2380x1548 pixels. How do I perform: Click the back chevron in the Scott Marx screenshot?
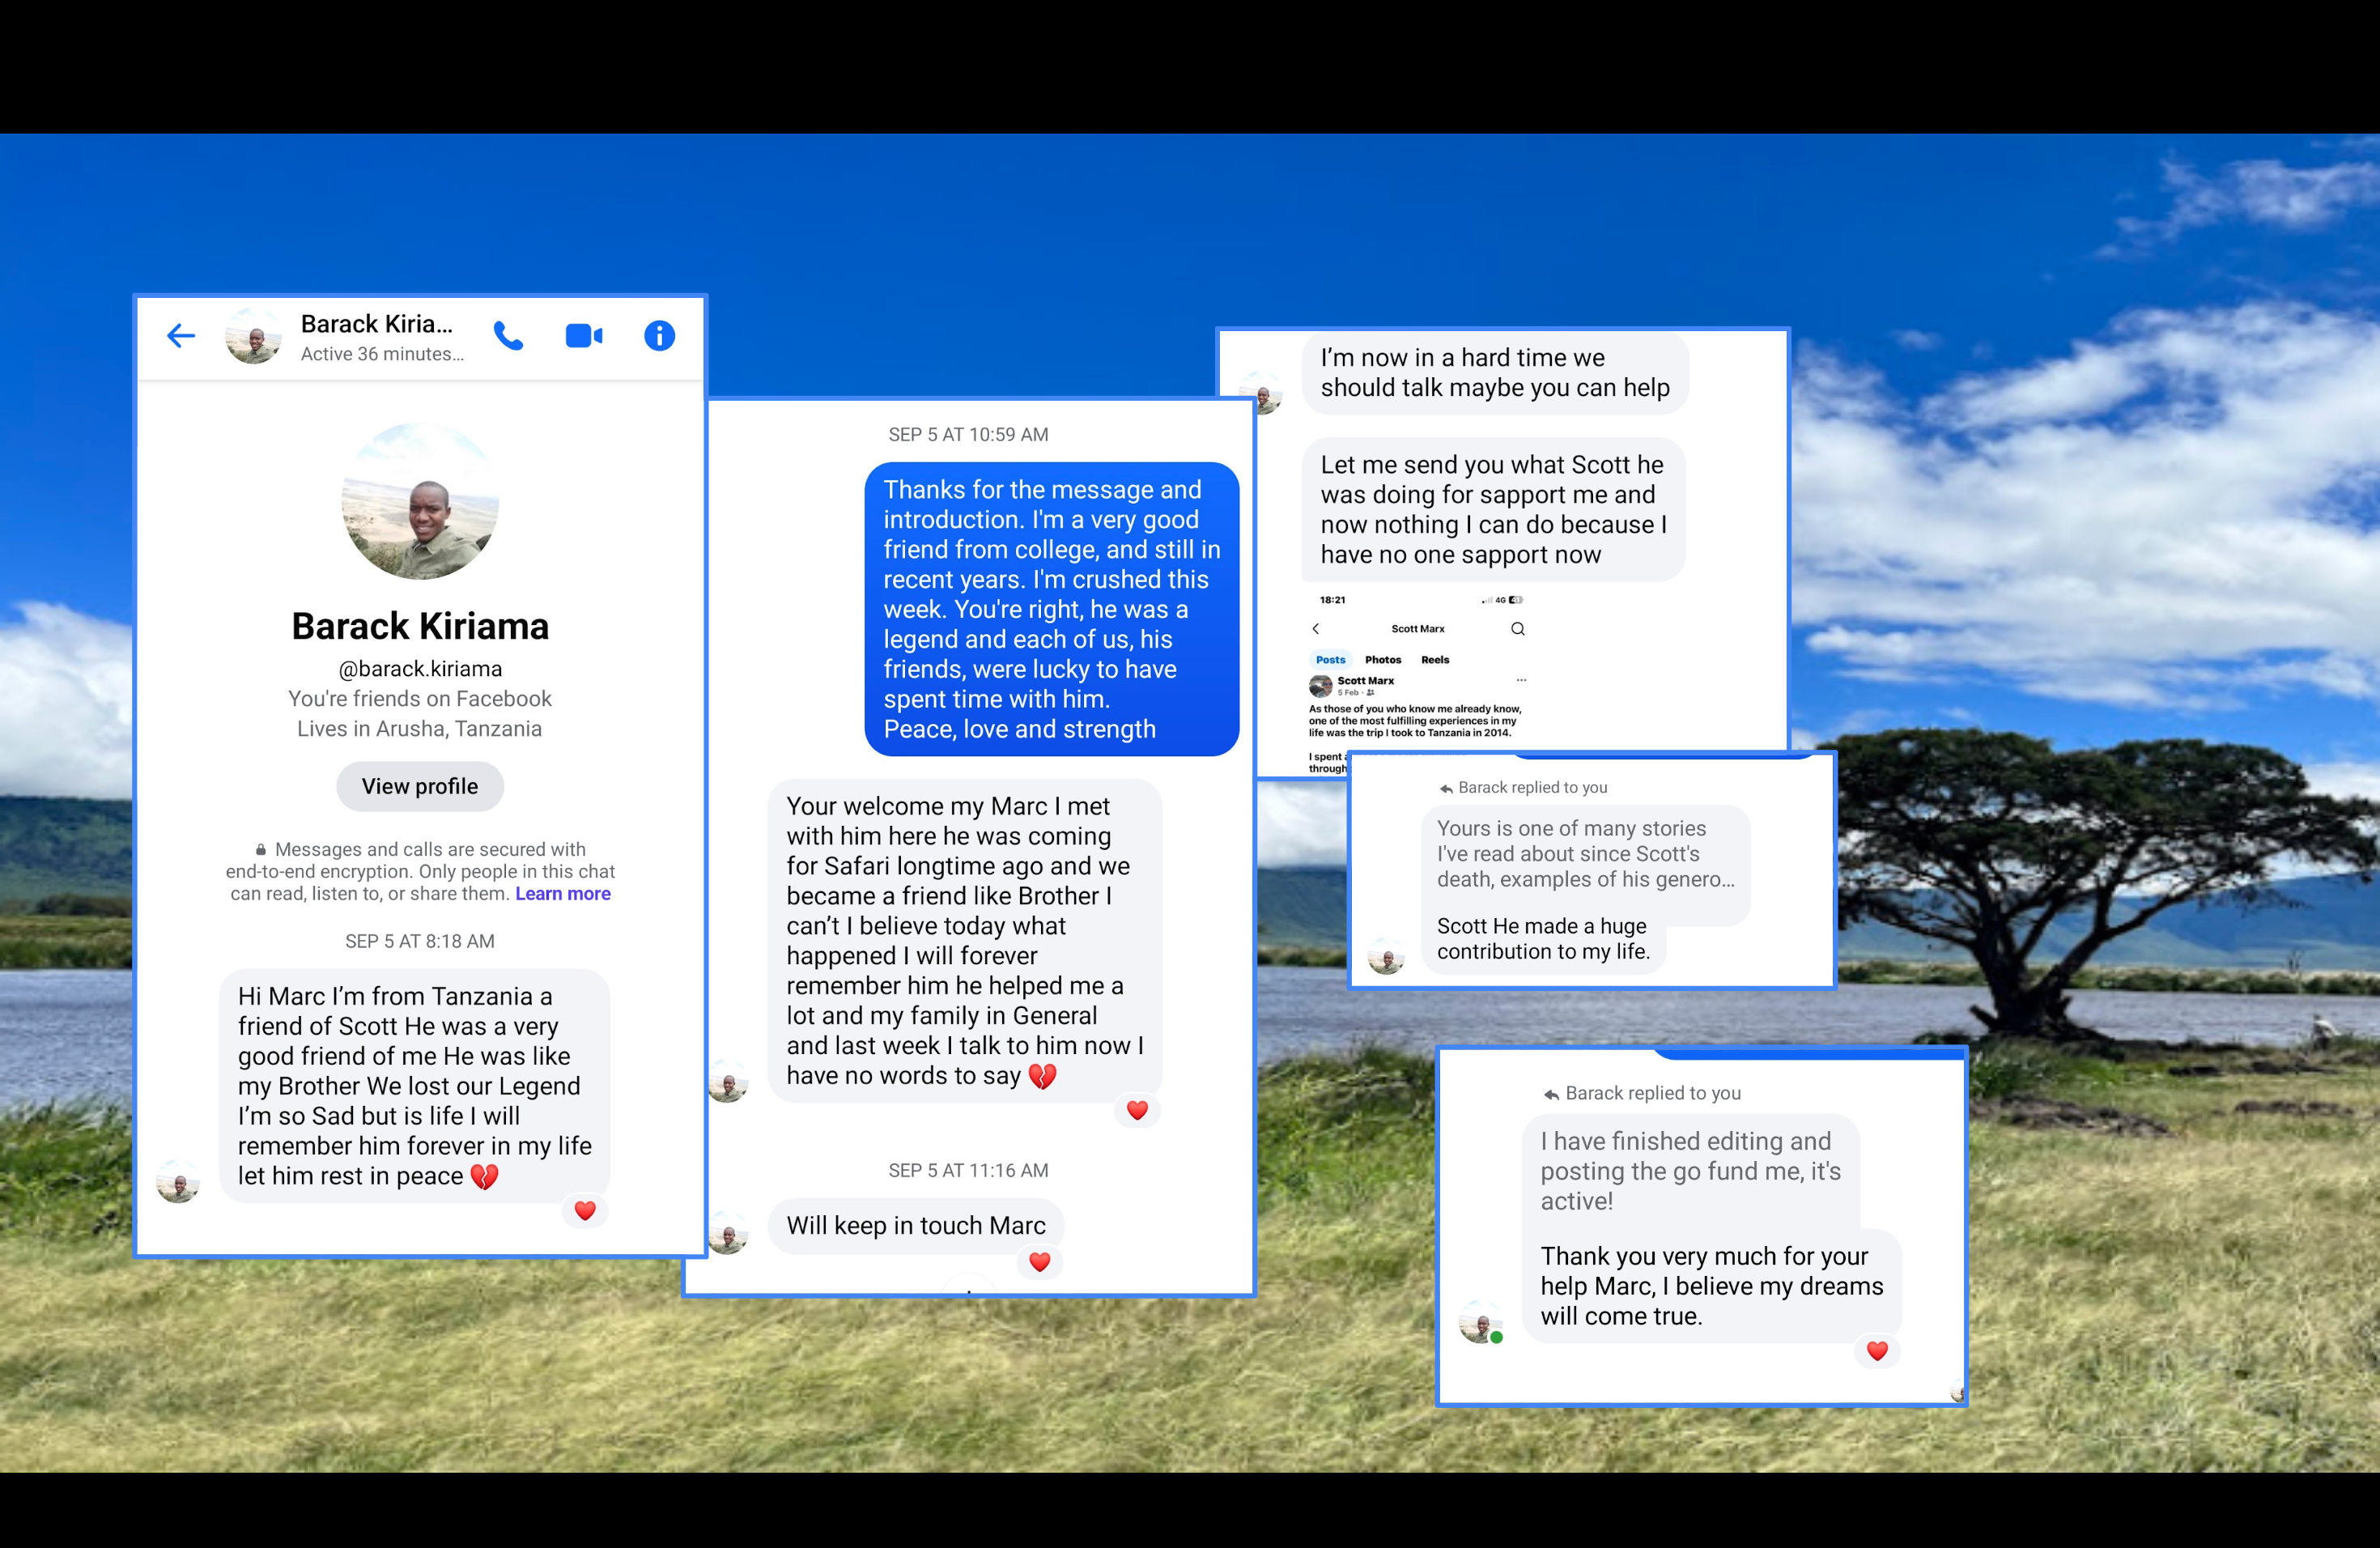coord(1316,629)
